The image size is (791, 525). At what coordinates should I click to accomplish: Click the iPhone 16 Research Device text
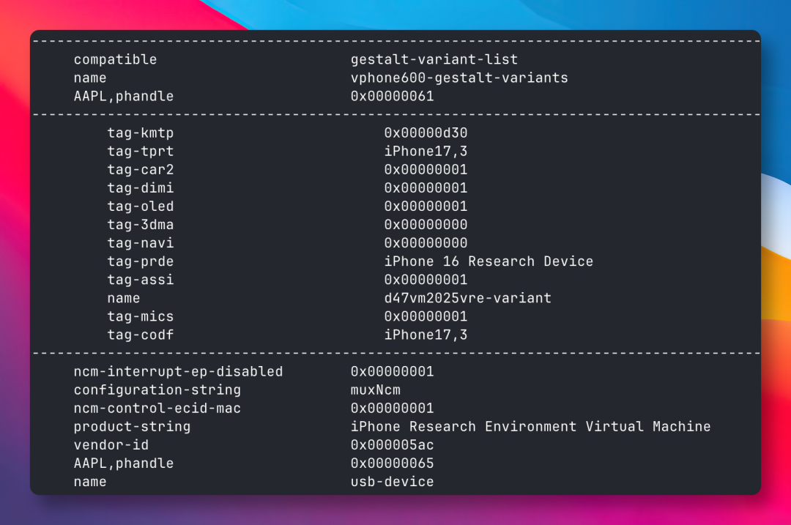pyautogui.click(x=489, y=261)
